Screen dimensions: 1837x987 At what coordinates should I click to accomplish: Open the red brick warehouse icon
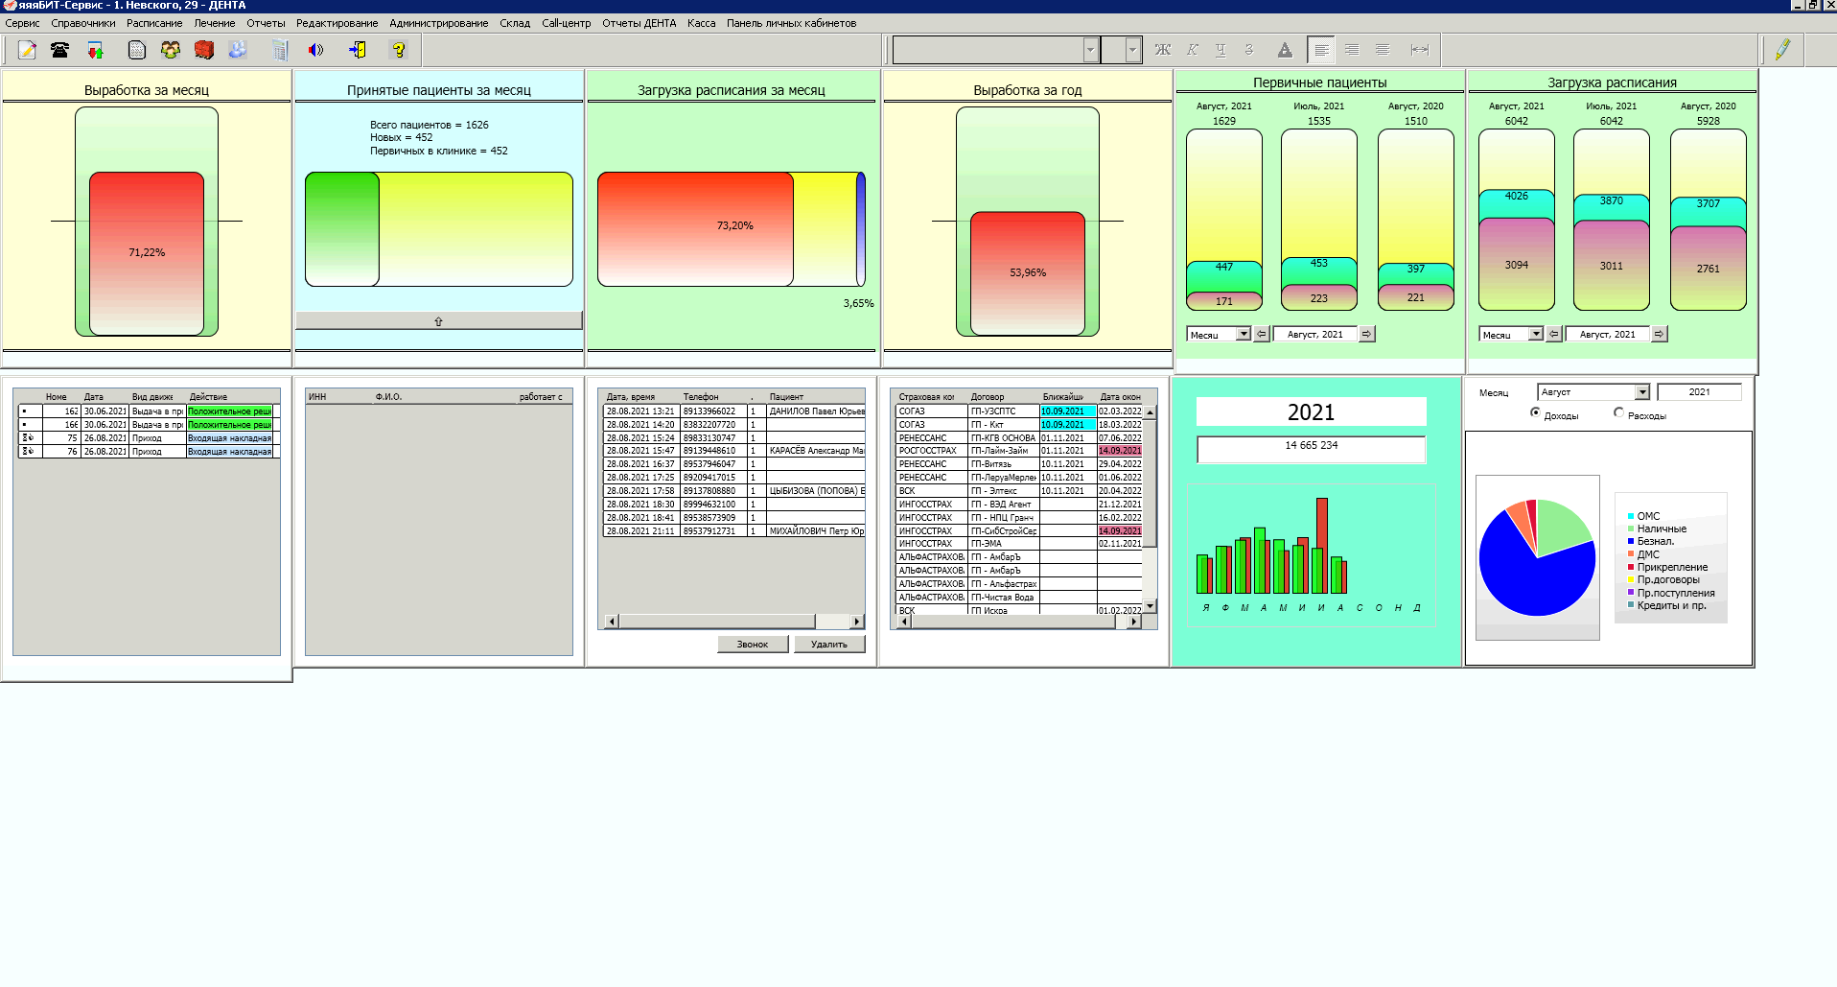pos(203,50)
